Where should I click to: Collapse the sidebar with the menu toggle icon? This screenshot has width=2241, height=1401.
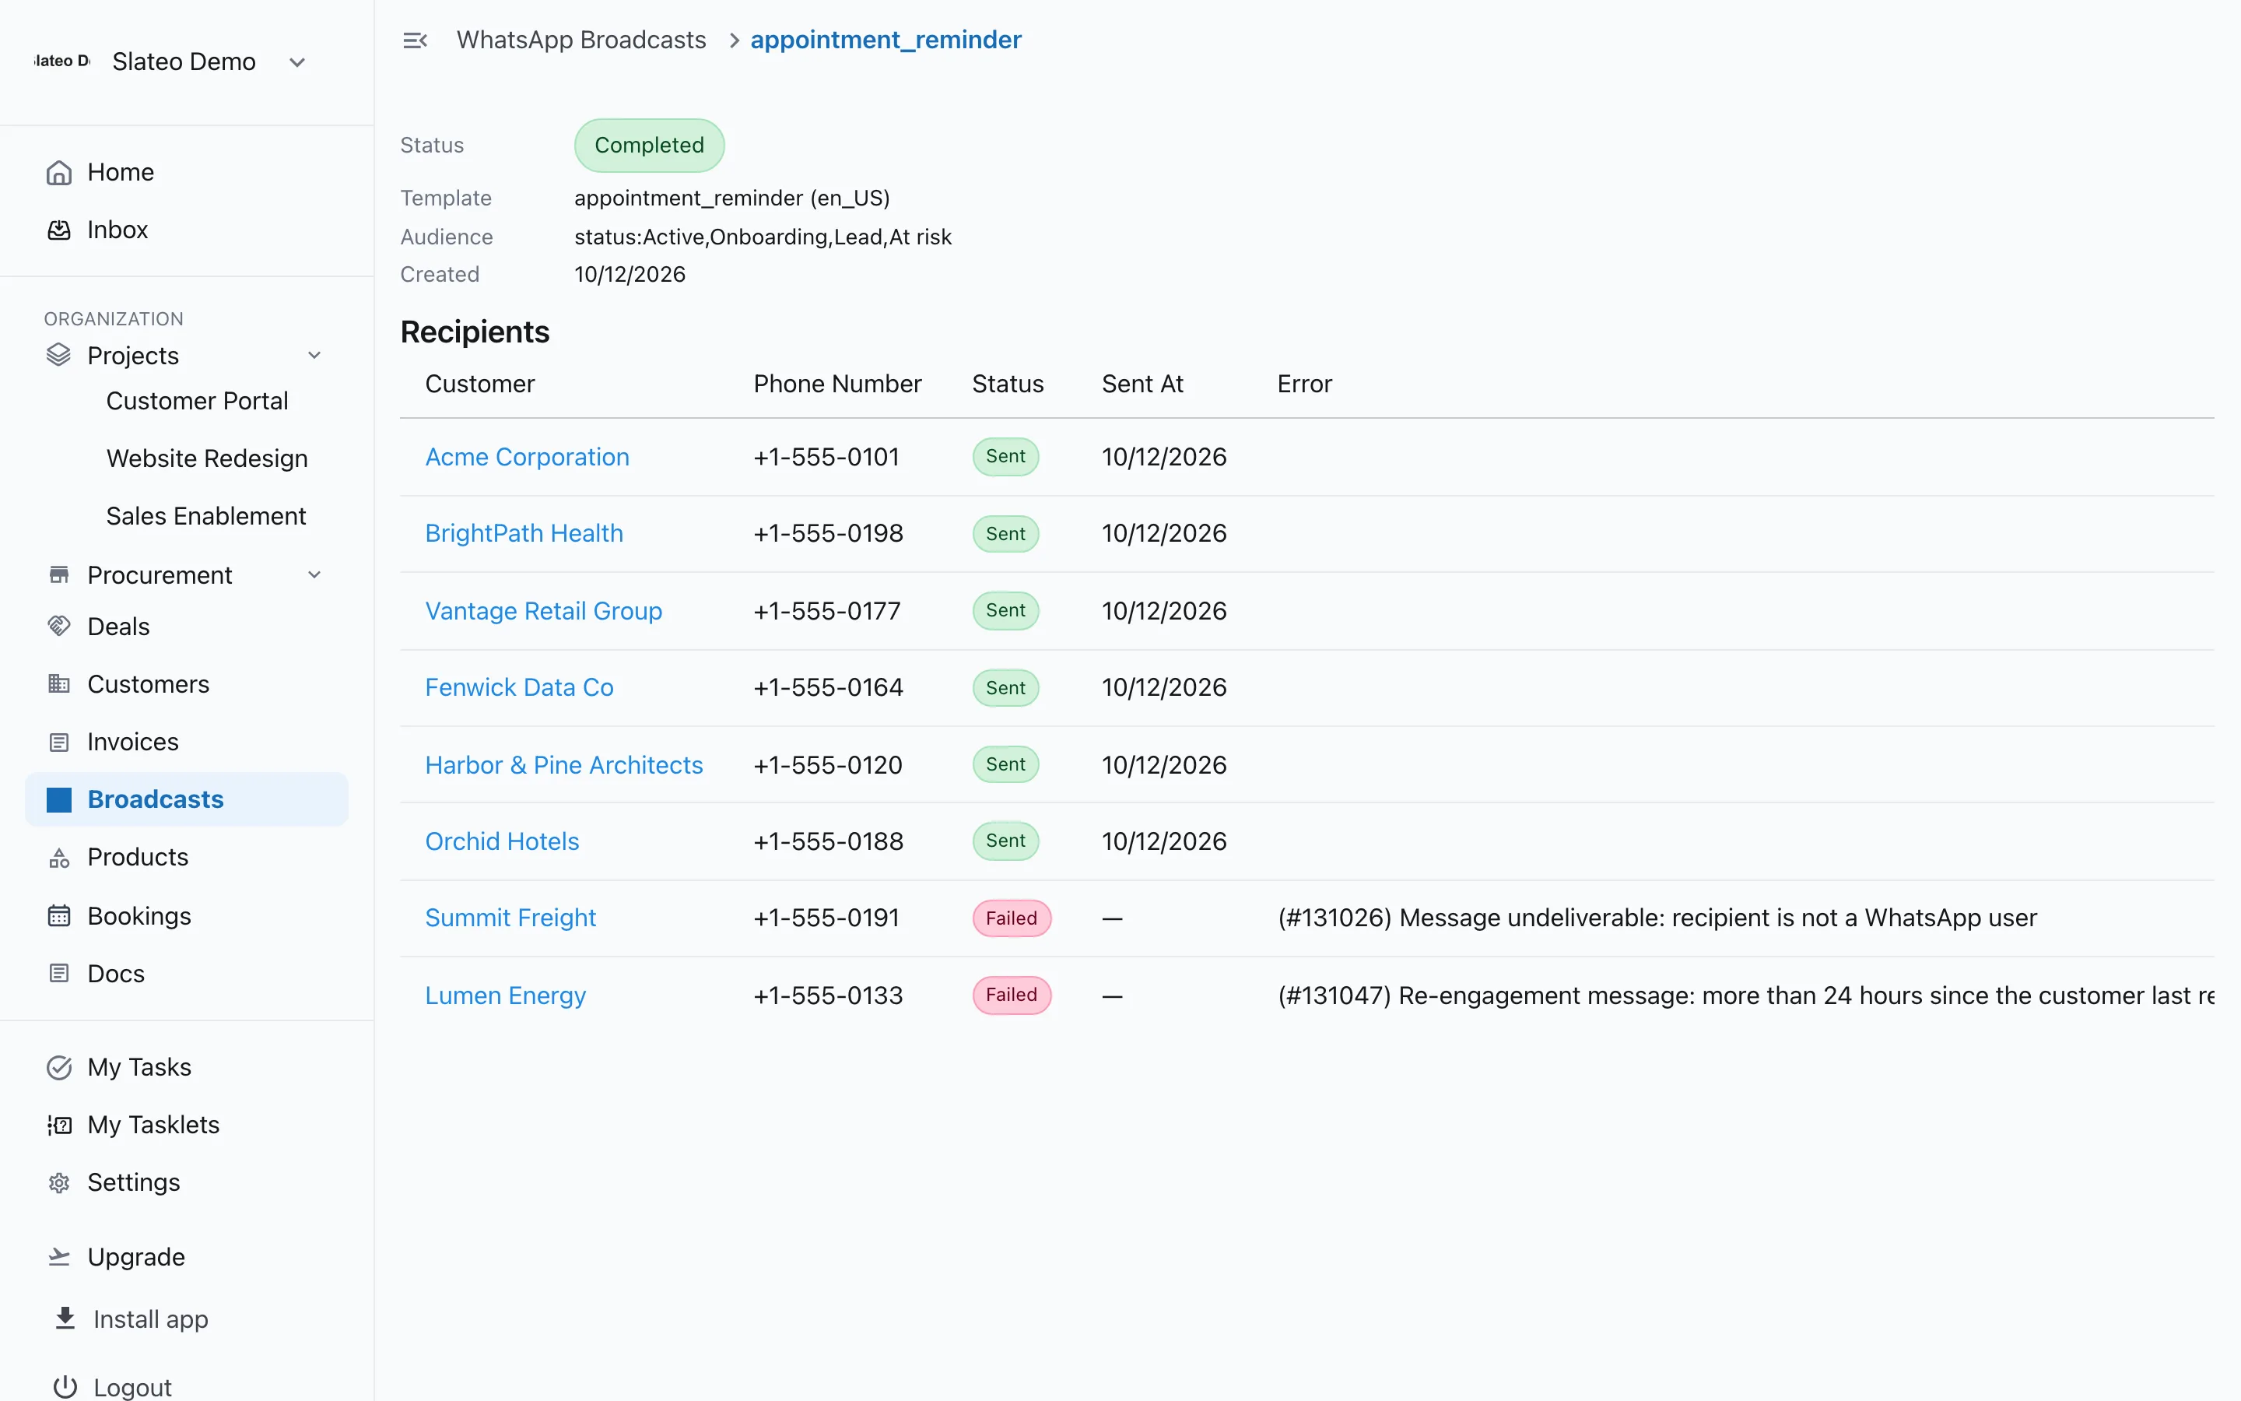point(415,40)
